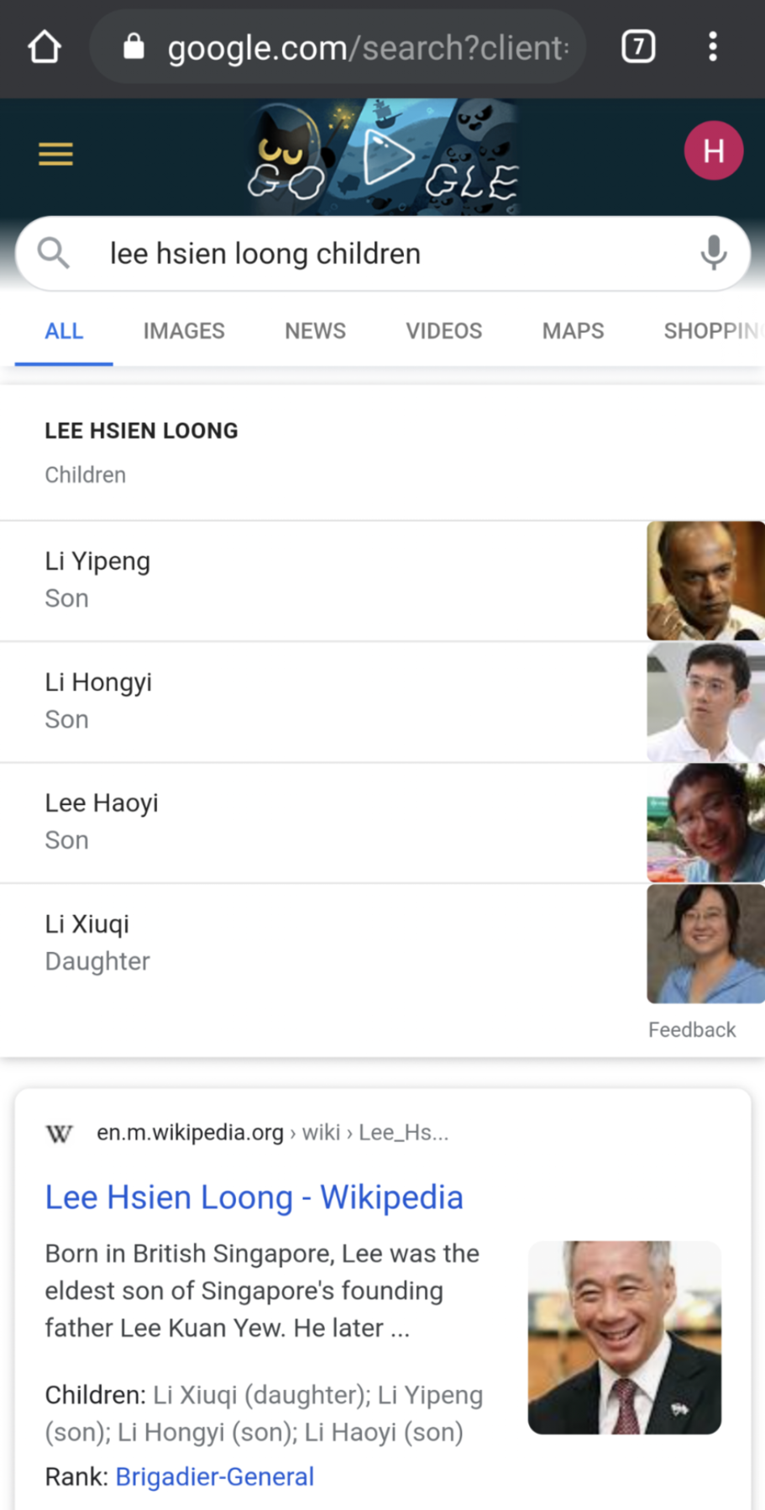Tap the search magnifier icon
765x1510 pixels.
(x=54, y=253)
